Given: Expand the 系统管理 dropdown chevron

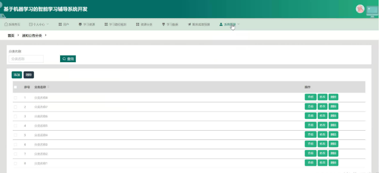Looking at the screenshot, I should 239,24.
